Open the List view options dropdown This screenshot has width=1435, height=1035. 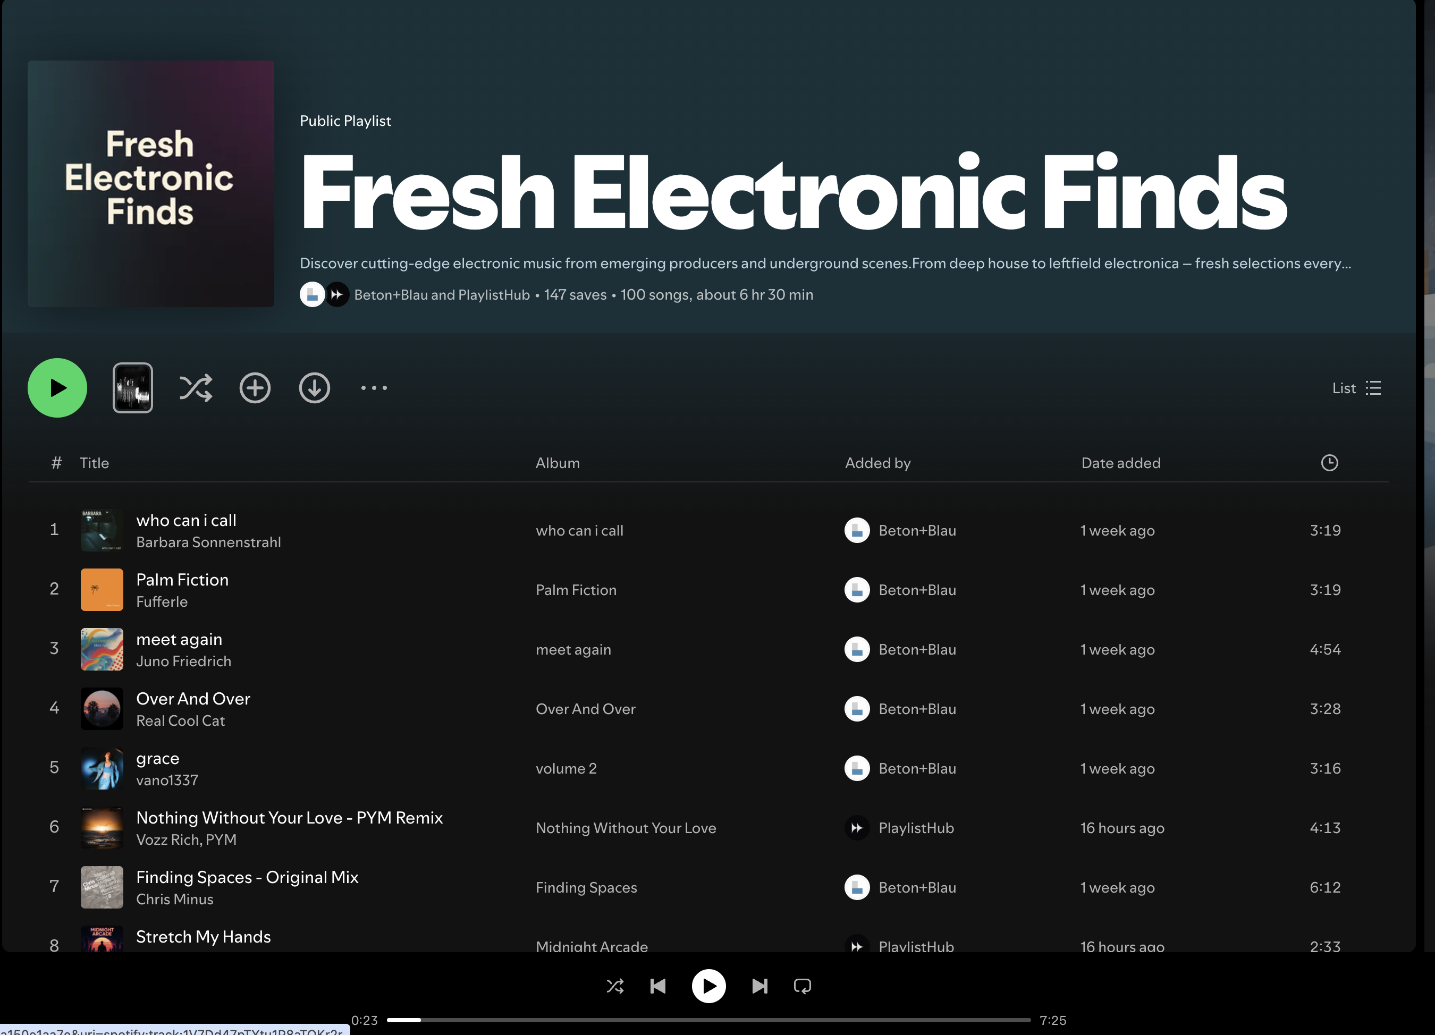[x=1356, y=388]
